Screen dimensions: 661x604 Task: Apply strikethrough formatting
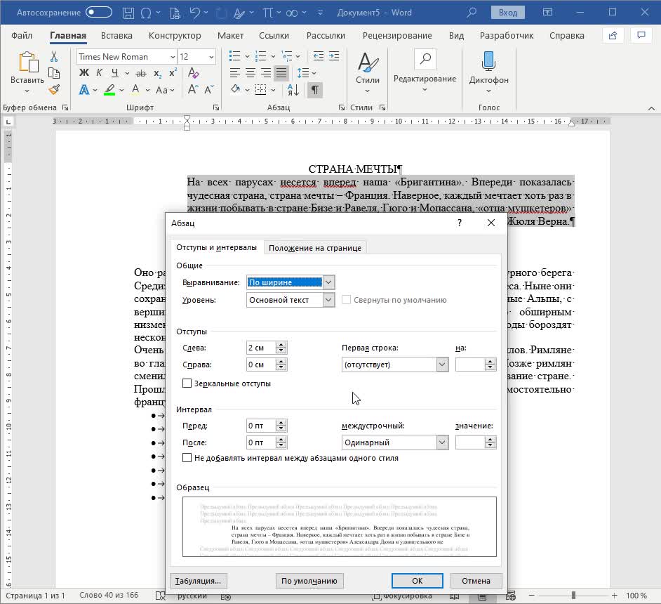(x=141, y=73)
